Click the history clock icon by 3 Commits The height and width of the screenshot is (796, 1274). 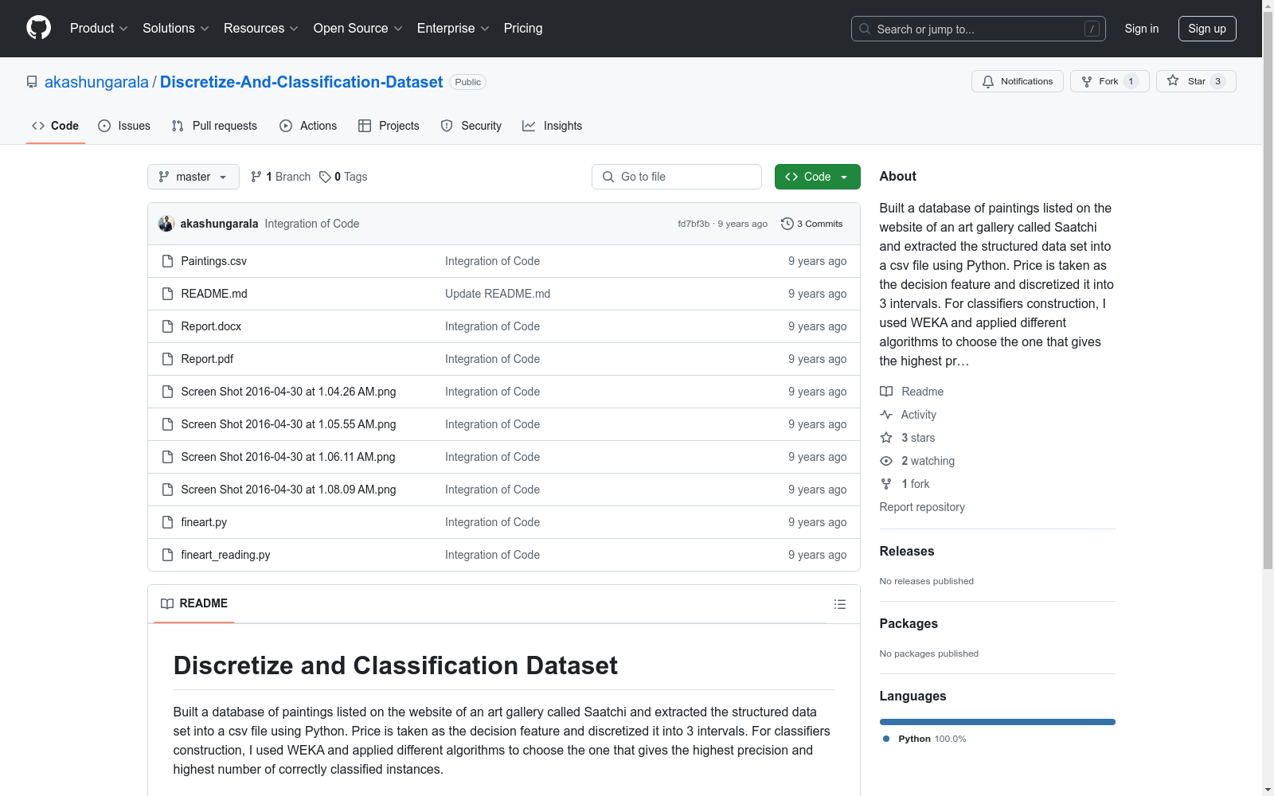tap(787, 224)
